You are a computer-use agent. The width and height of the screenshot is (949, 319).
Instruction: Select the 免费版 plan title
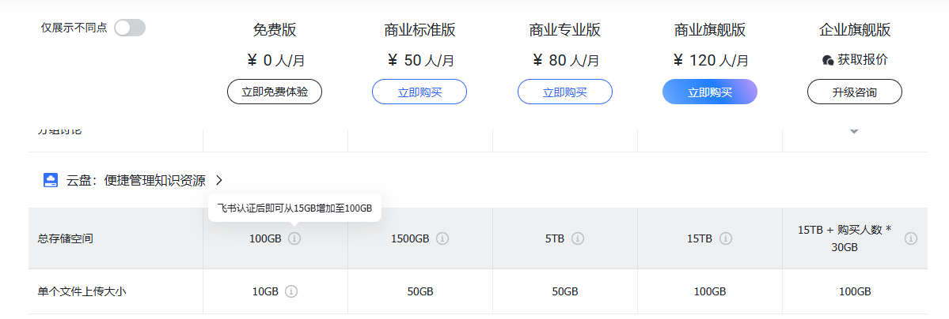click(275, 31)
